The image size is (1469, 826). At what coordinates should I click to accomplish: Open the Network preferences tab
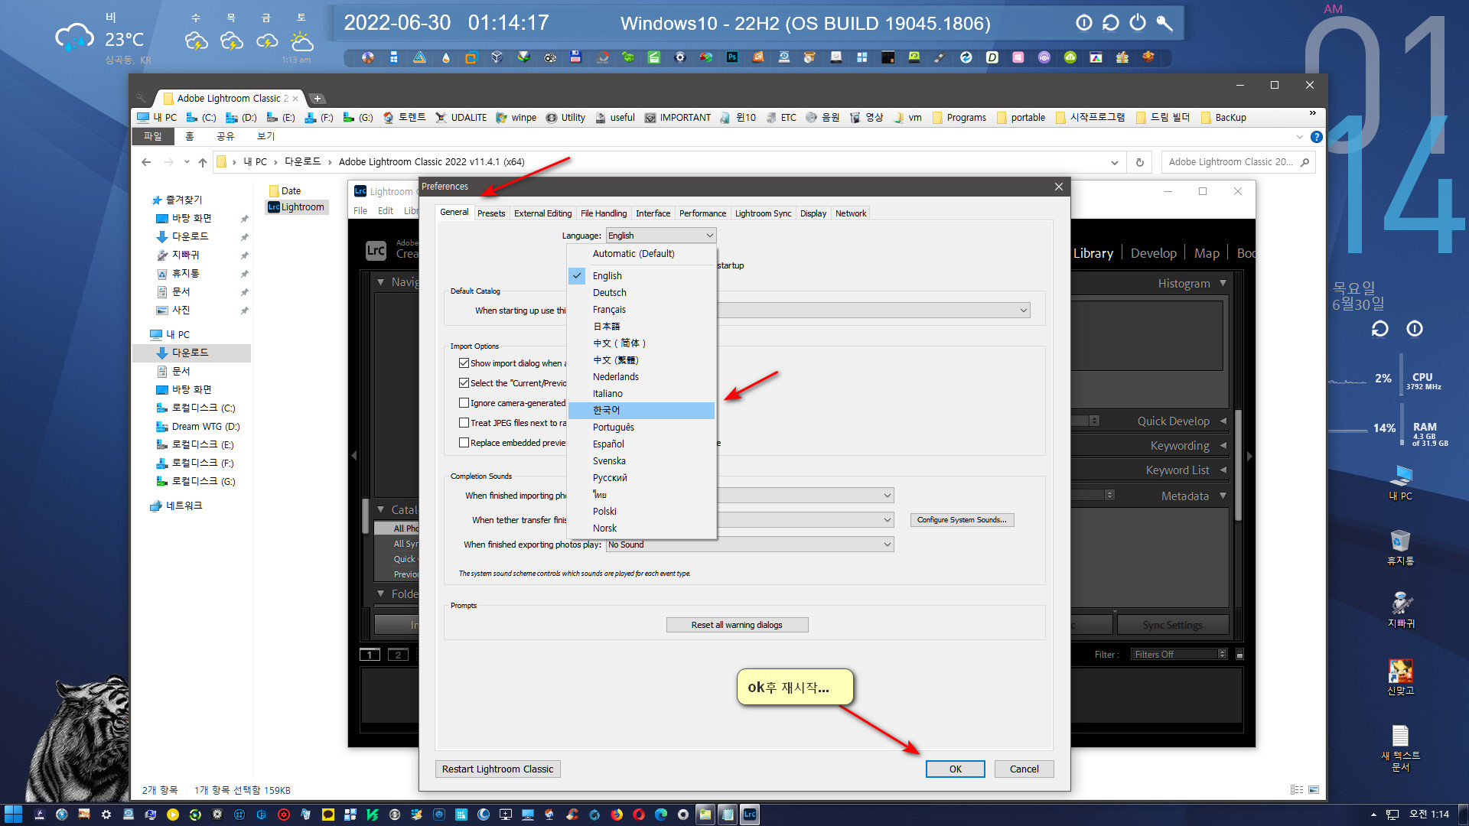coord(851,213)
